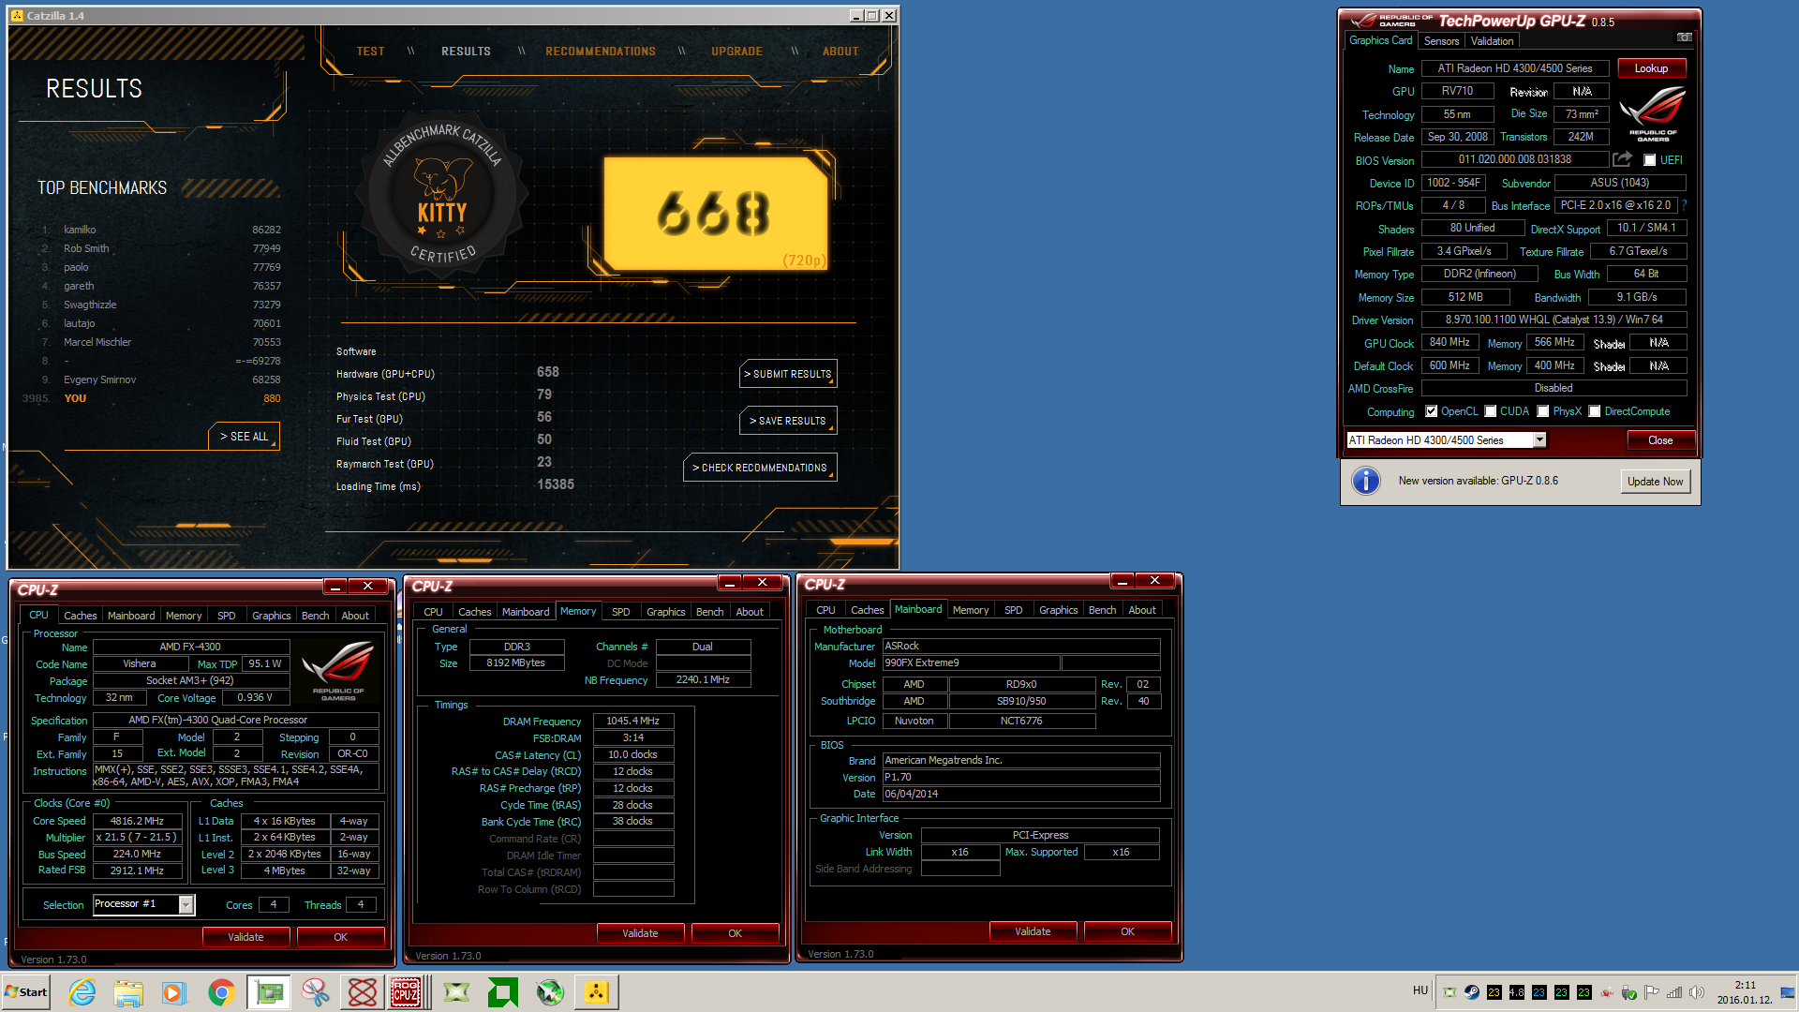Switch to Catzilla yellow taskbar icon

click(x=597, y=992)
